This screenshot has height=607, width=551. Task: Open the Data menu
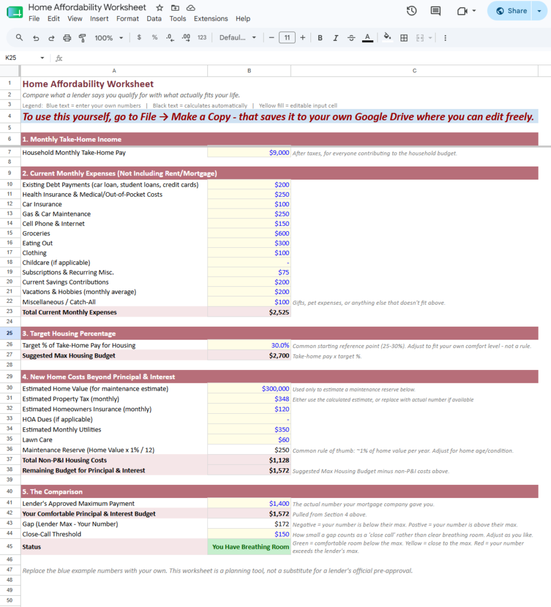[154, 18]
